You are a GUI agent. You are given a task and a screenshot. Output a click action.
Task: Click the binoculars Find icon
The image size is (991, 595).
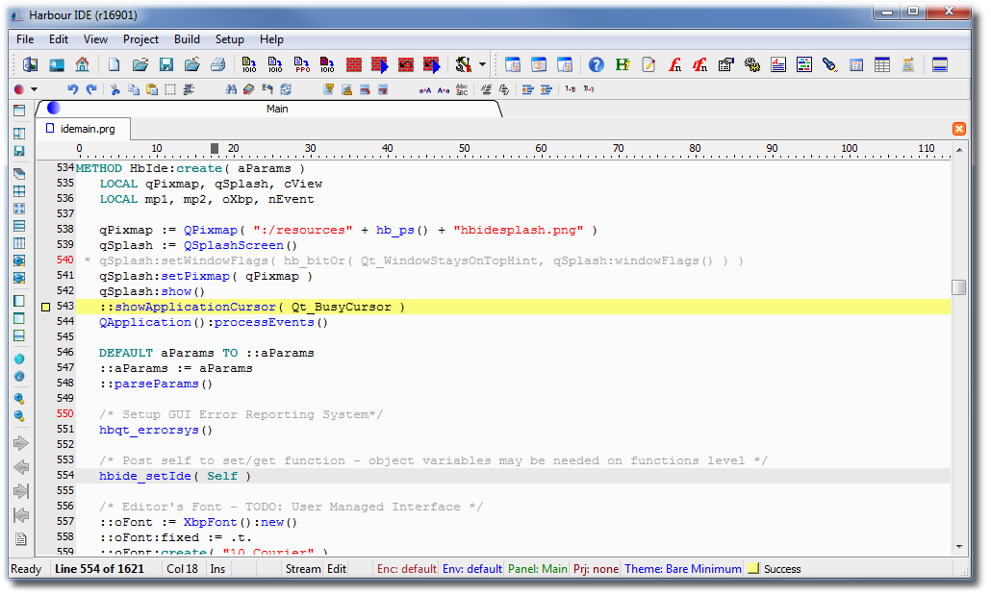(231, 89)
